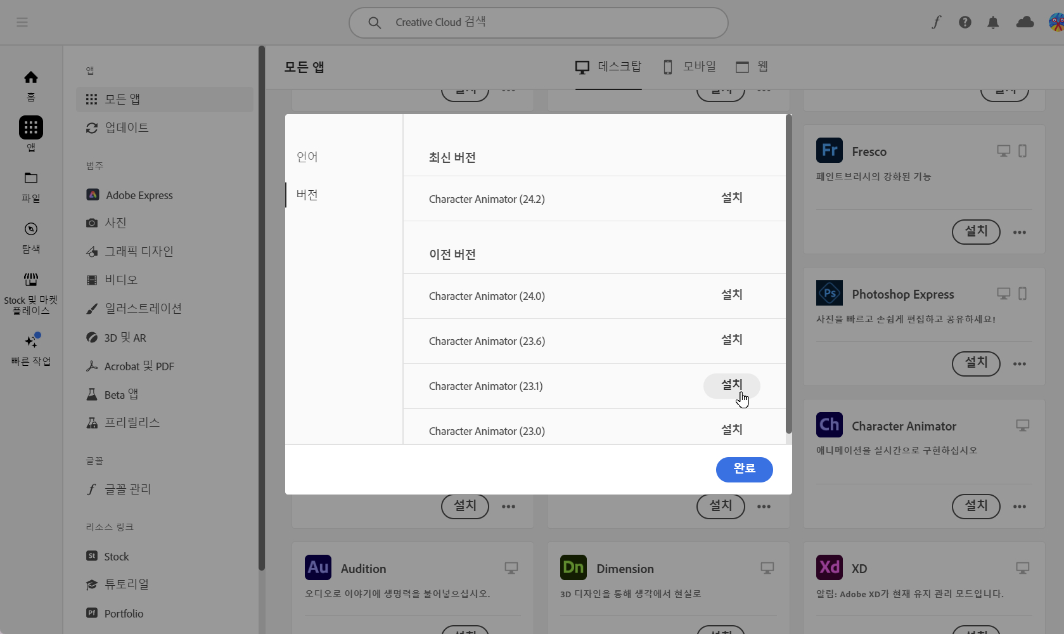Image resolution: width=1064 pixels, height=634 pixels.
Task: Open notifications bell icon
Action: pyautogui.click(x=993, y=23)
